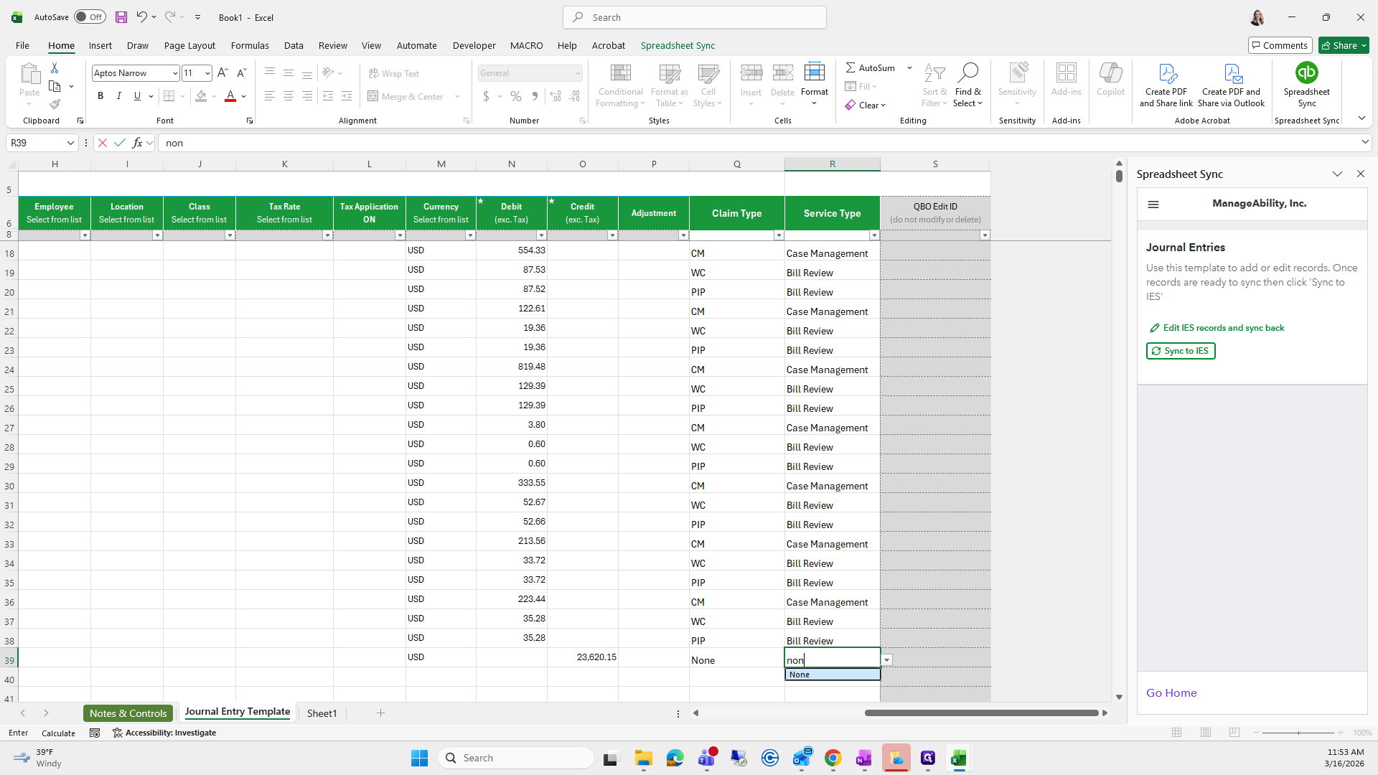
Task: Click the Spreadsheet Sync QuickBooks icon
Action: click(x=1306, y=72)
